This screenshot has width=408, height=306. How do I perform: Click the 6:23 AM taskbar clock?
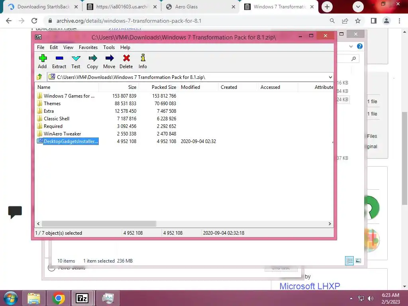390,298
